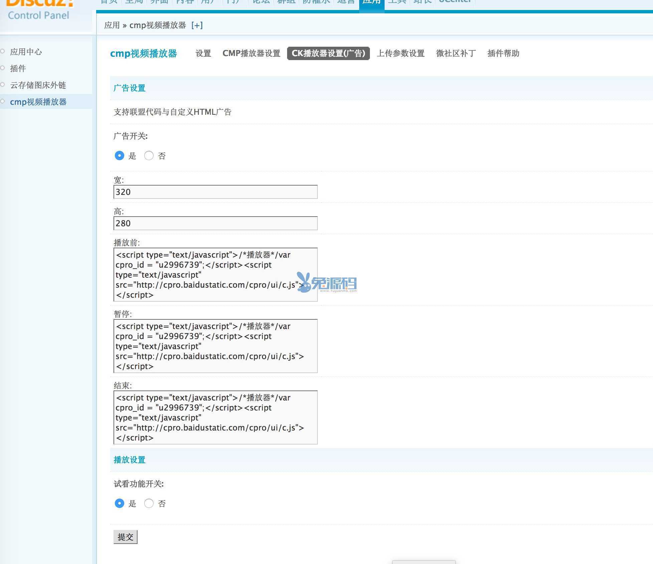Open the 插件帮助 tab
653x564 pixels.
coord(503,53)
